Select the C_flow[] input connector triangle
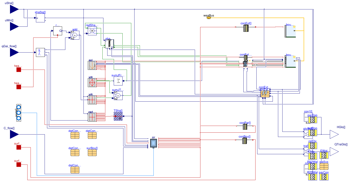 [14, 134]
